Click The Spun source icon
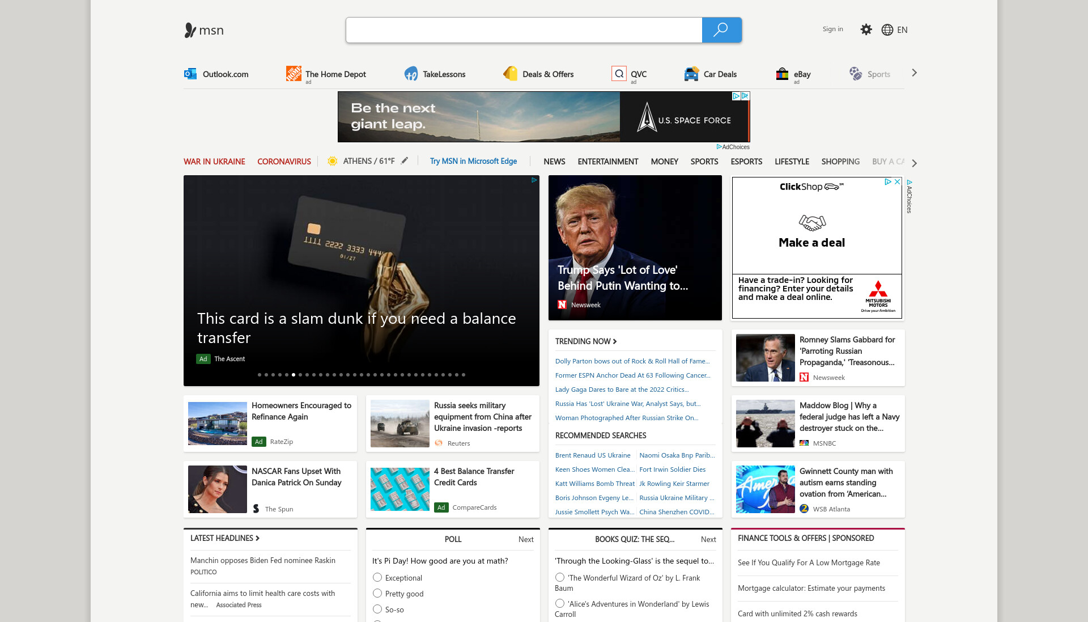 256,509
